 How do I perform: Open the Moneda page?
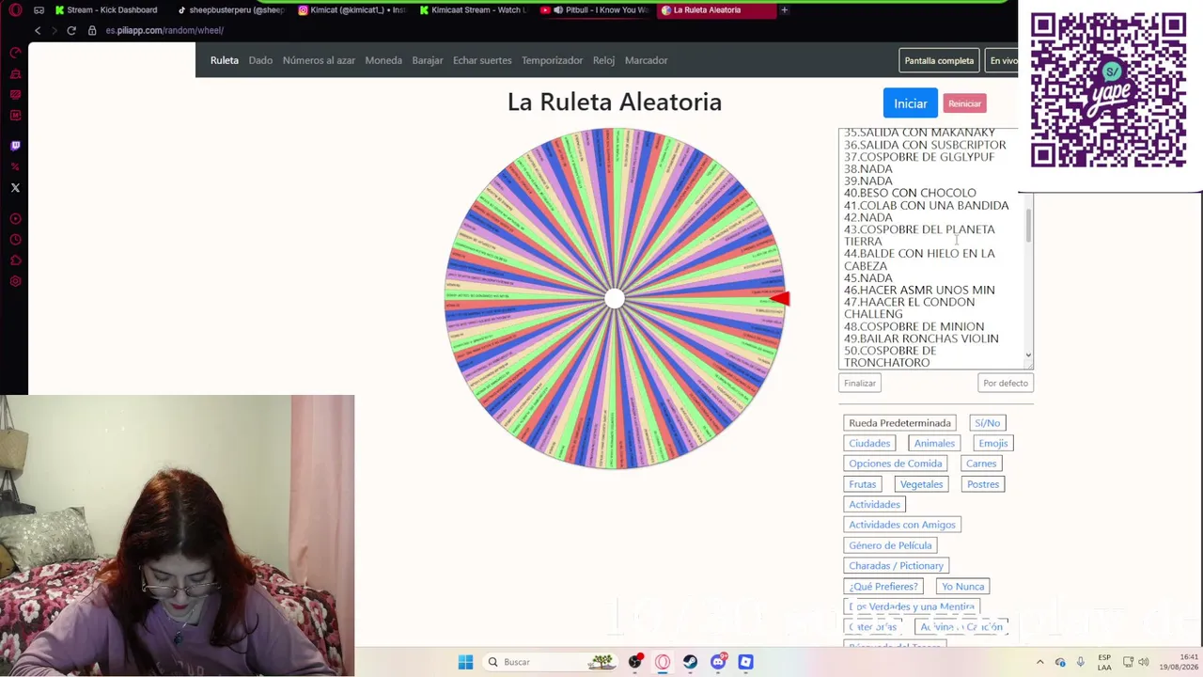[x=383, y=60]
